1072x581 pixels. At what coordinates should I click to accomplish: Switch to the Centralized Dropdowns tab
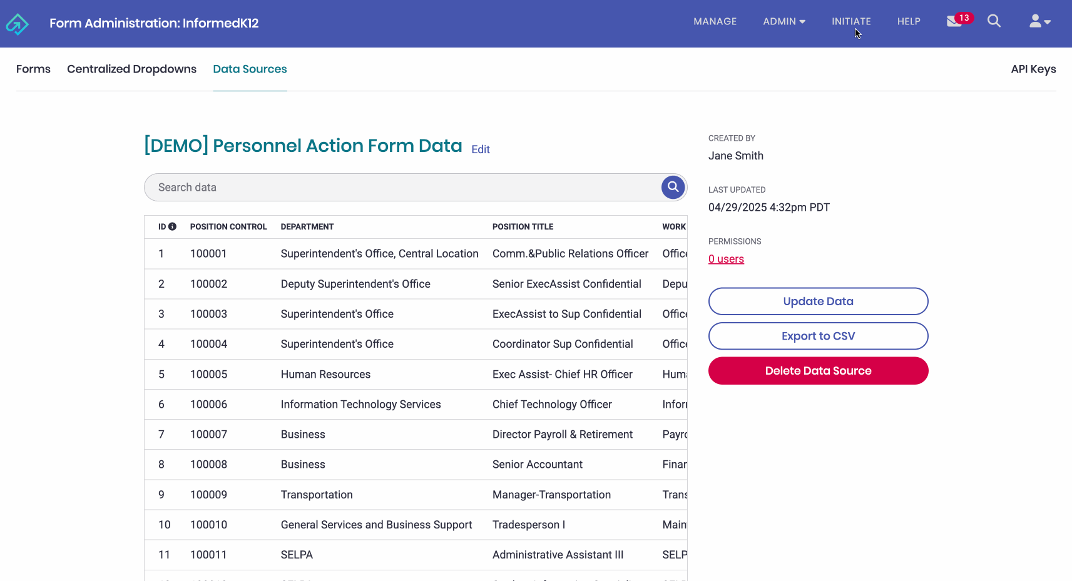coord(131,69)
